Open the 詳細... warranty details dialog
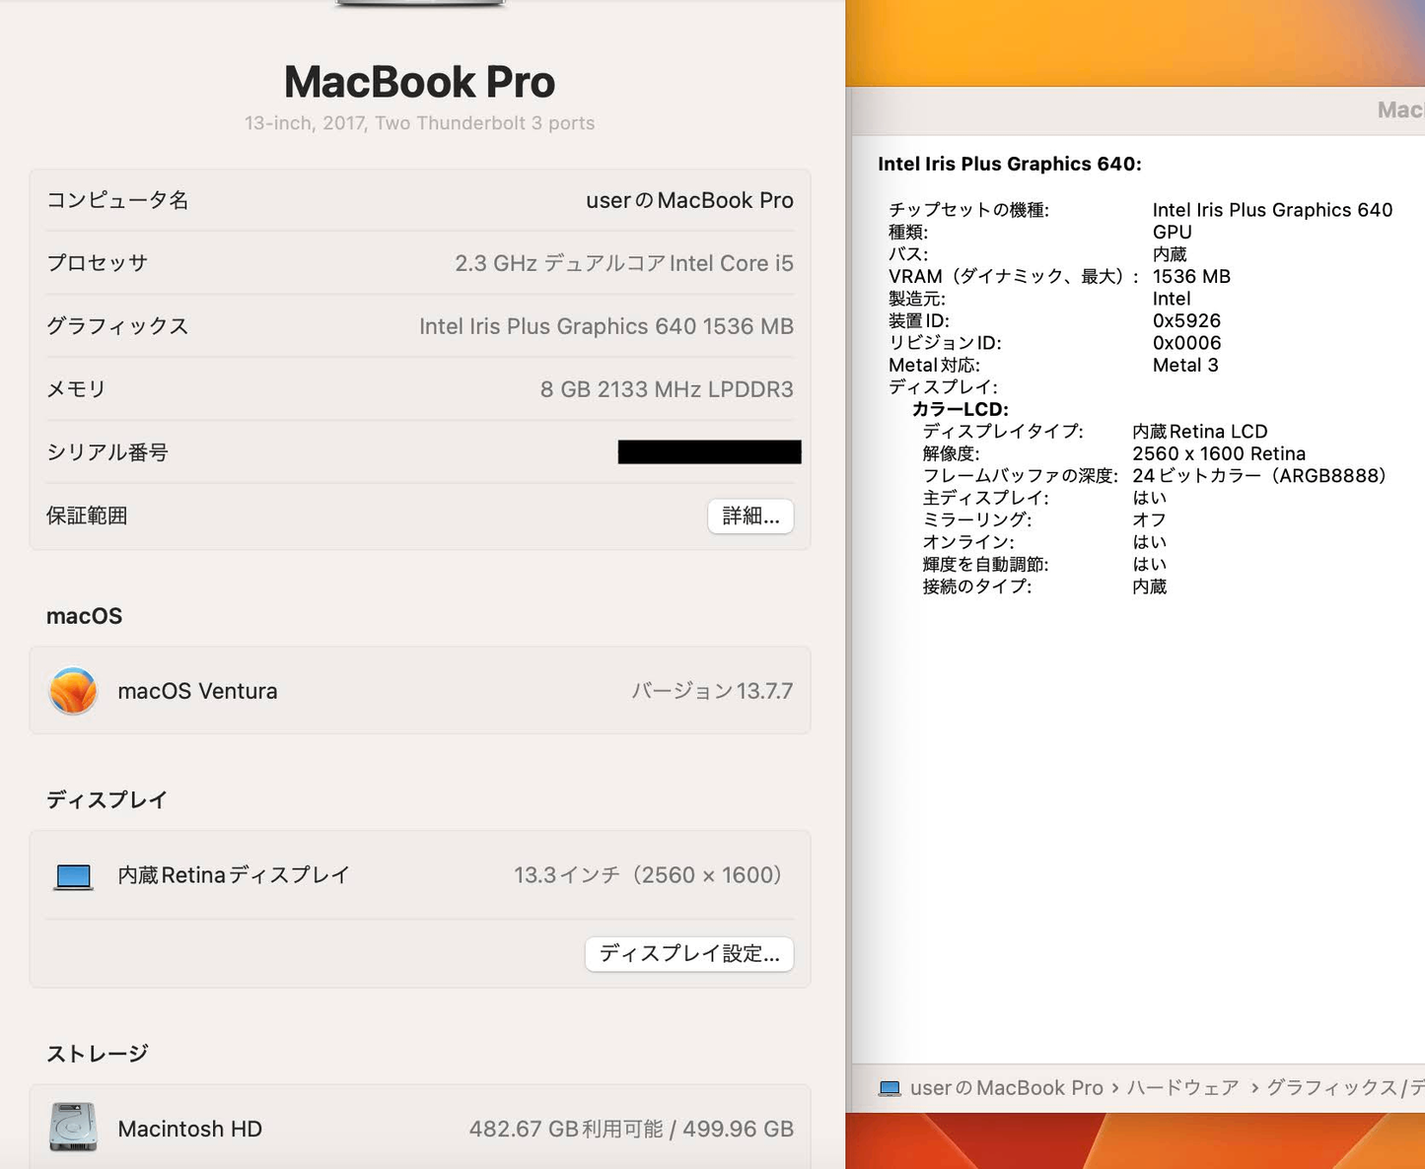The image size is (1425, 1169). coord(749,516)
